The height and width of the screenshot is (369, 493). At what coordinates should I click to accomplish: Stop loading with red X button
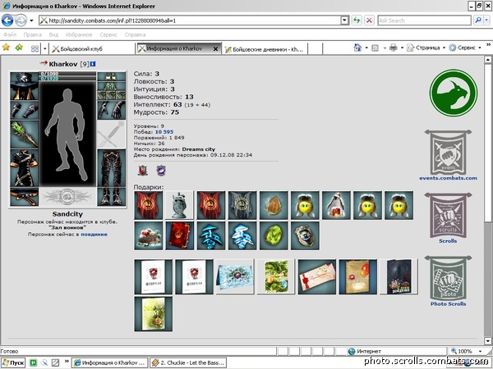tap(369, 20)
